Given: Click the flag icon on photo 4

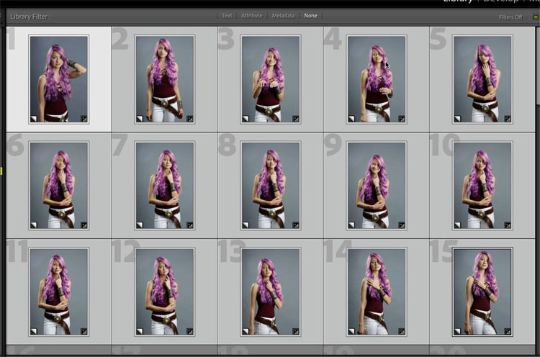Looking at the screenshot, I should [x=351, y=119].
